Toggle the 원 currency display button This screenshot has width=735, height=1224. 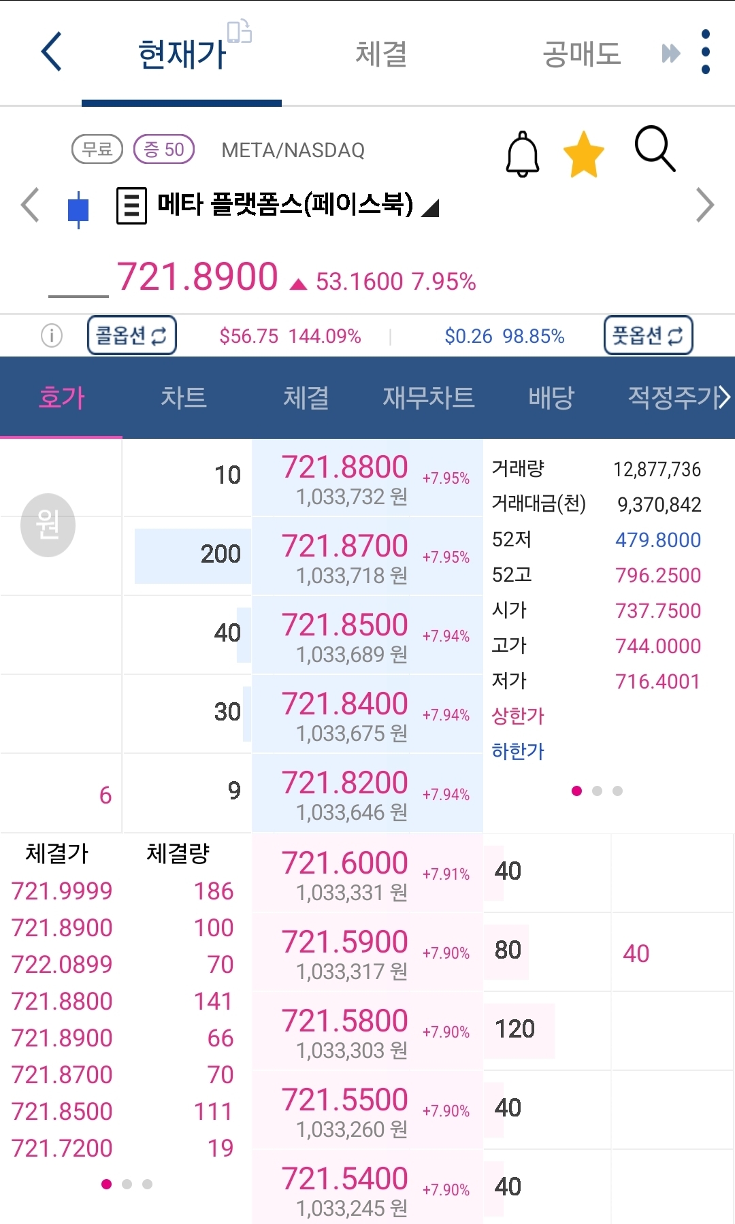coord(48,525)
